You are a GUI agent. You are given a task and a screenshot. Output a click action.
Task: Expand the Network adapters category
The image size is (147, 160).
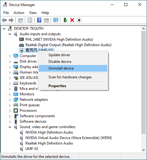click(x=10, y=100)
